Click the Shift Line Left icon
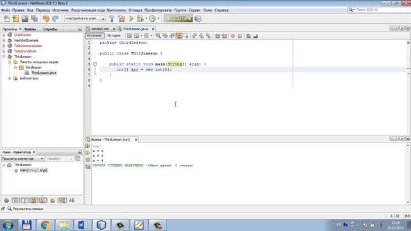 tap(217, 36)
